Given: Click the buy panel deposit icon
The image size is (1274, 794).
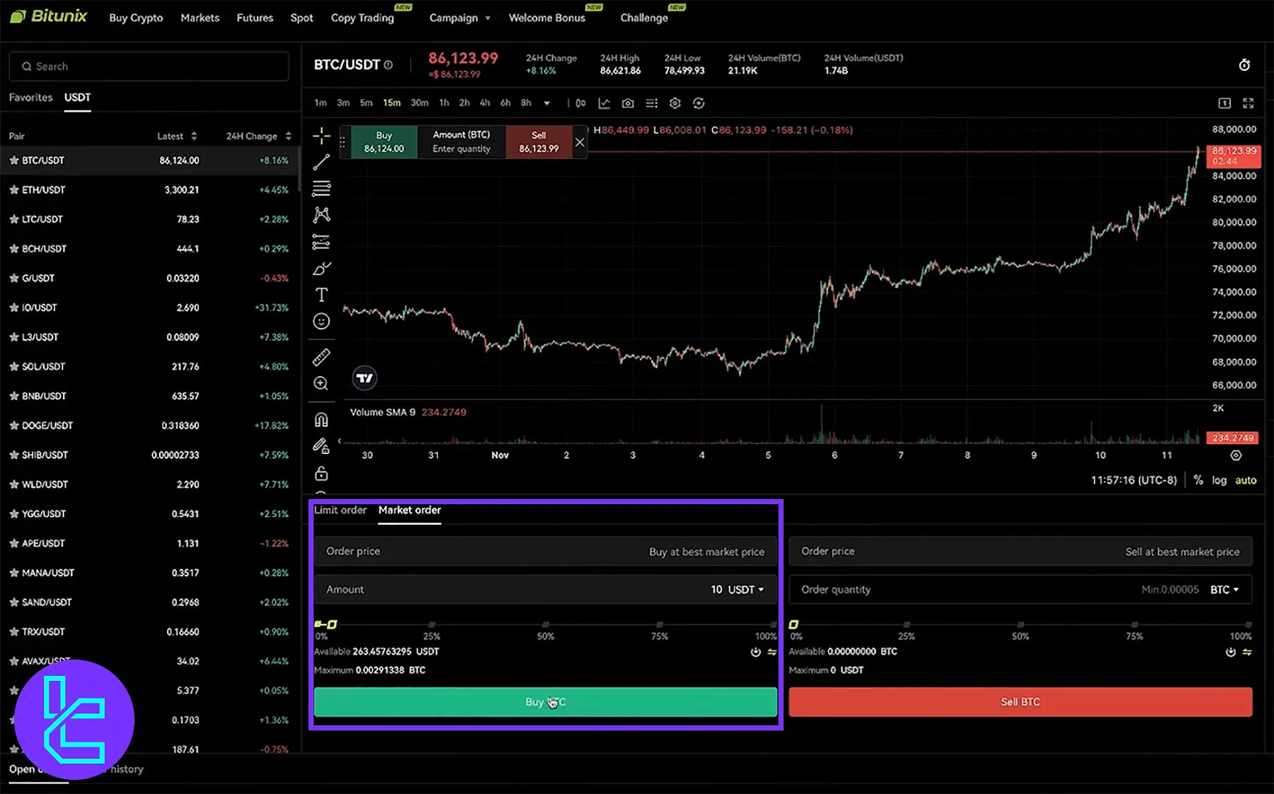Looking at the screenshot, I should [x=756, y=652].
